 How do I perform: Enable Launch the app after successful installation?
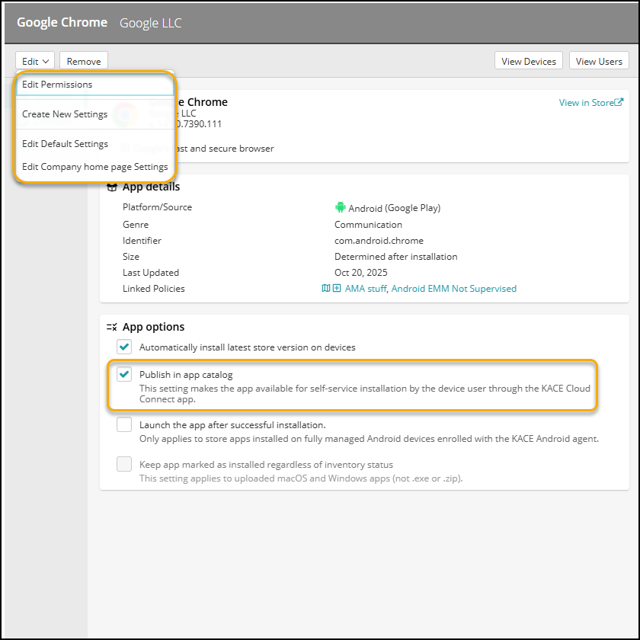[124, 425]
